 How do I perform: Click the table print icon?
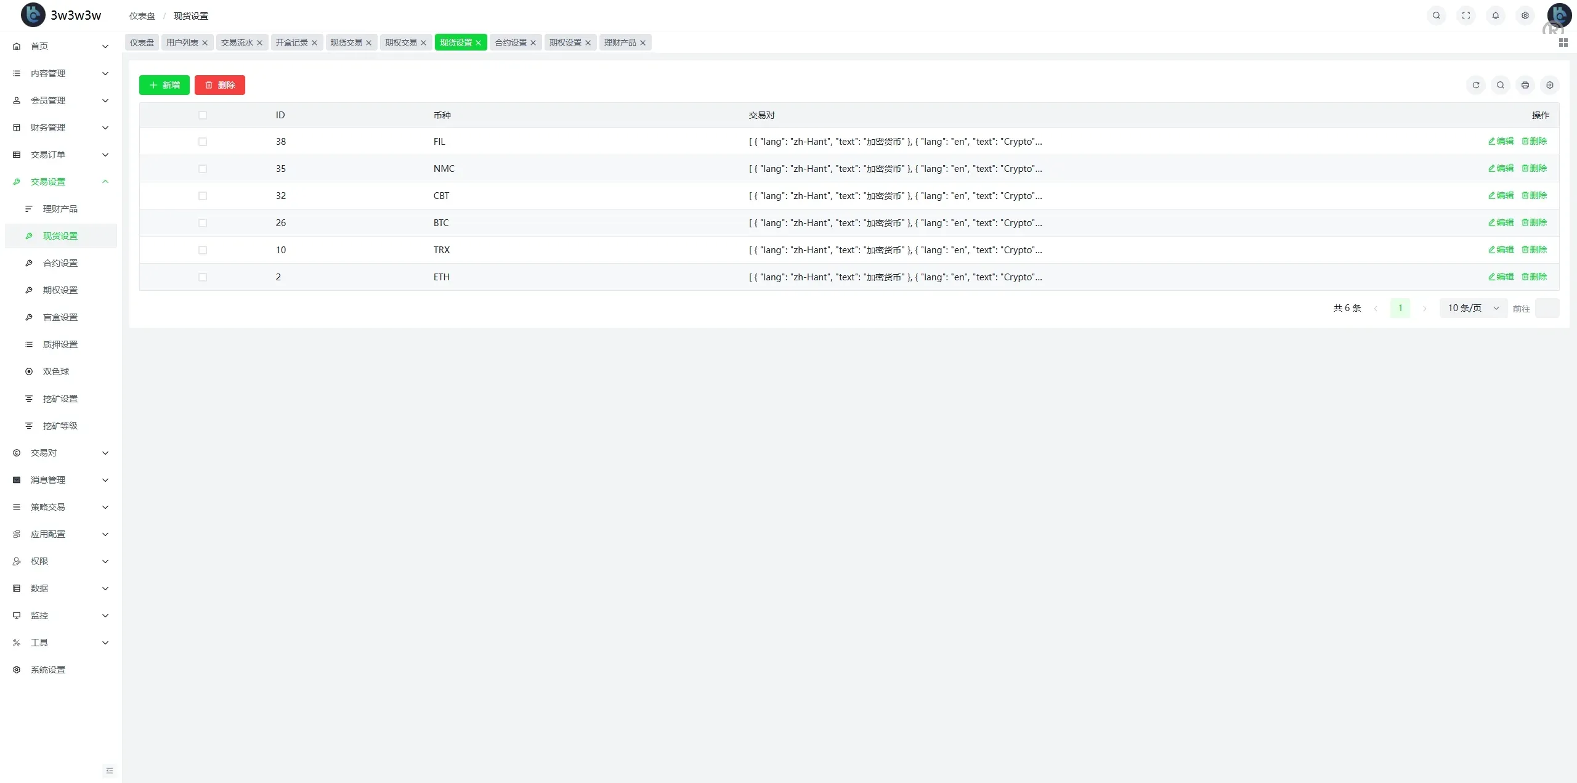pos(1525,85)
